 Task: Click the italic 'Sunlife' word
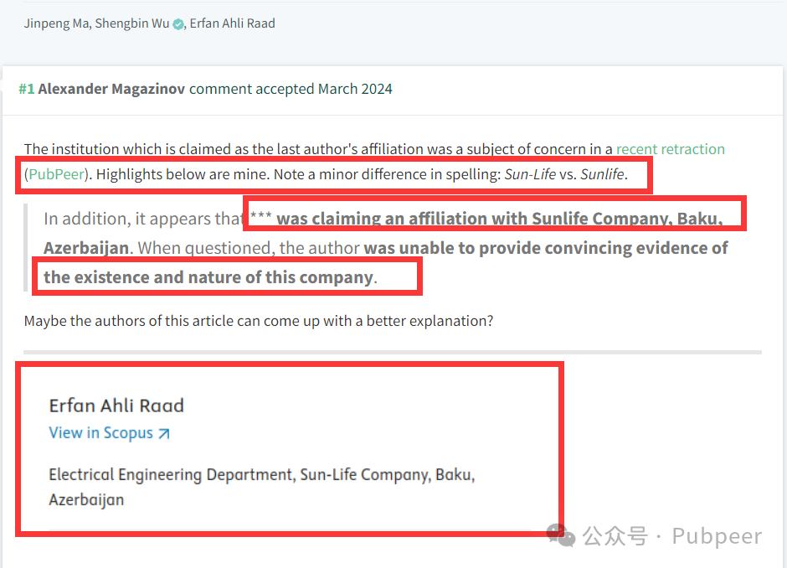[602, 174]
